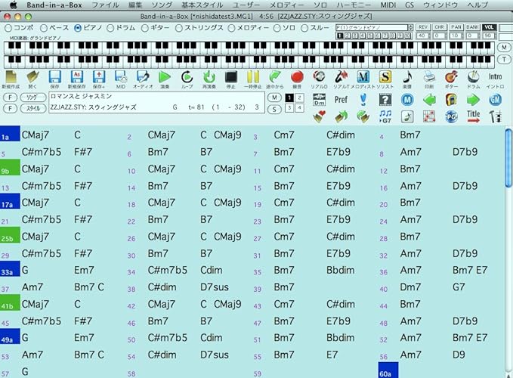Stop playback with the 停止 button

coord(231,79)
